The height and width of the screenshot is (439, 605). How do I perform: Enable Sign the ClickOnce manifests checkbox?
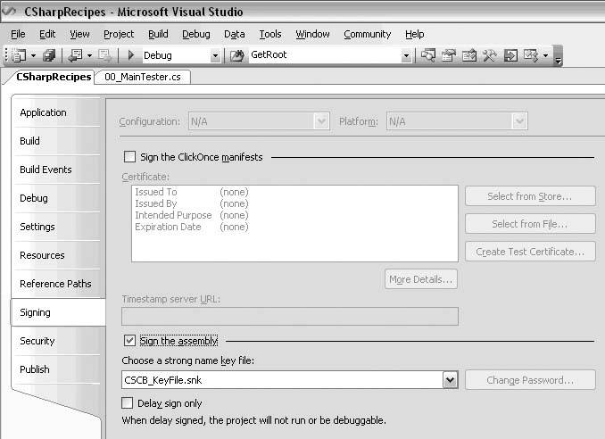[129, 157]
